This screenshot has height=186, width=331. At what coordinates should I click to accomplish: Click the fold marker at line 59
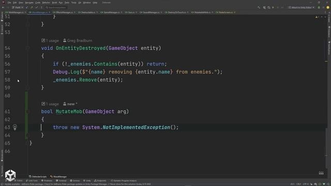(x=27, y=87)
